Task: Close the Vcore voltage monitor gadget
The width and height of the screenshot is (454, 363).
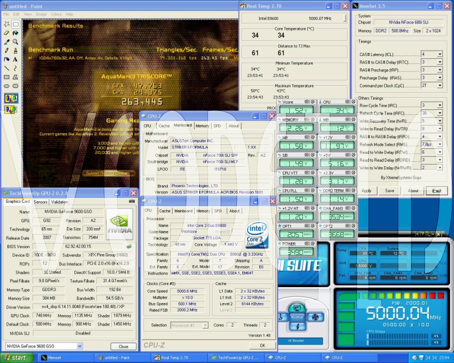Action: pyautogui.click(x=313, y=102)
